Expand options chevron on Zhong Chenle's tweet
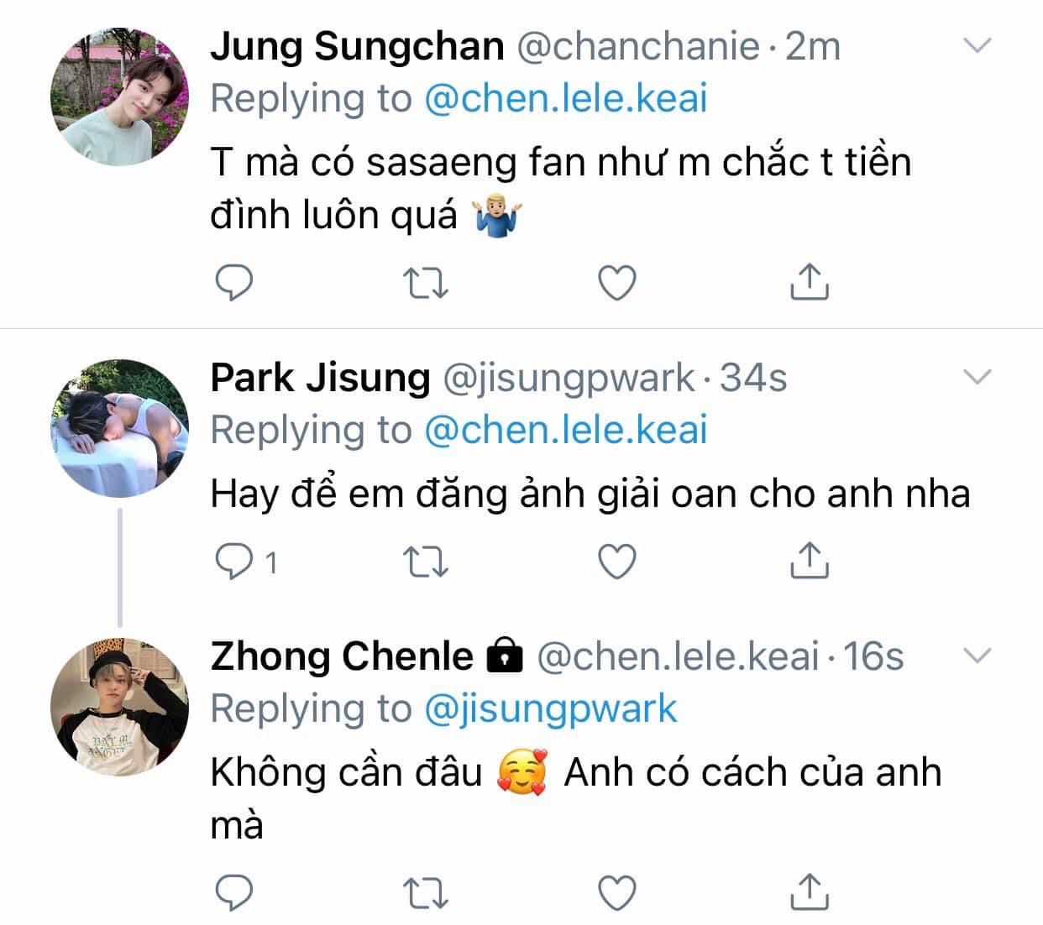 977,656
